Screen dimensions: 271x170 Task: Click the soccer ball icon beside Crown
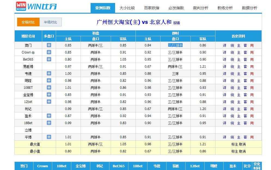tap(33, 53)
